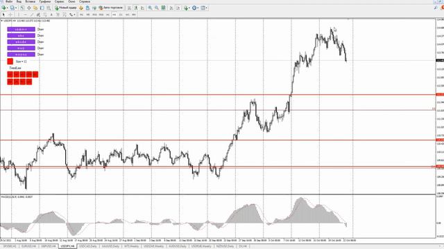The image size is (444, 249).
Task: Click the Новый ордер button
Action: pos(66,8)
